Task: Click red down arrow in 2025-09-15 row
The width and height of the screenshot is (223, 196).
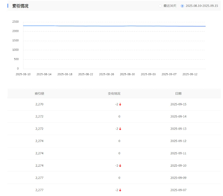Action: coord(120,104)
